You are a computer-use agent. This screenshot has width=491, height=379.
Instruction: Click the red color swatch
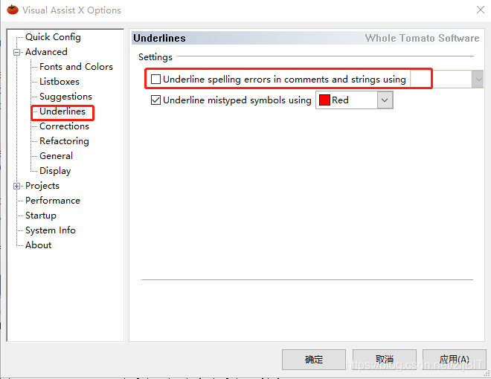[x=324, y=100]
